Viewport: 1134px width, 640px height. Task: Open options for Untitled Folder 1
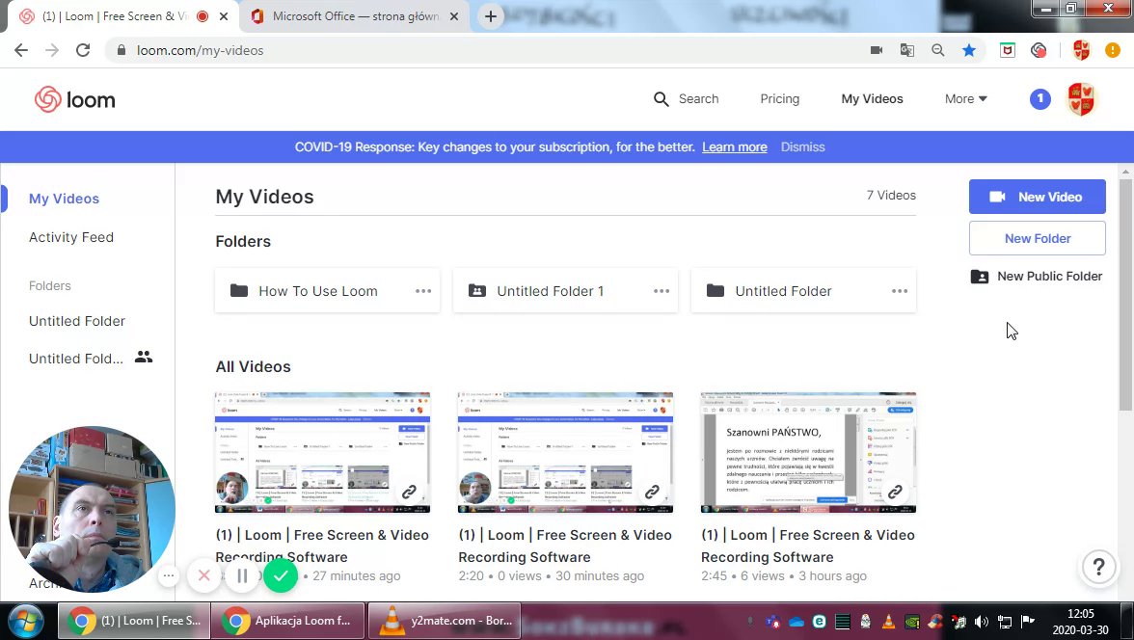pos(661,291)
